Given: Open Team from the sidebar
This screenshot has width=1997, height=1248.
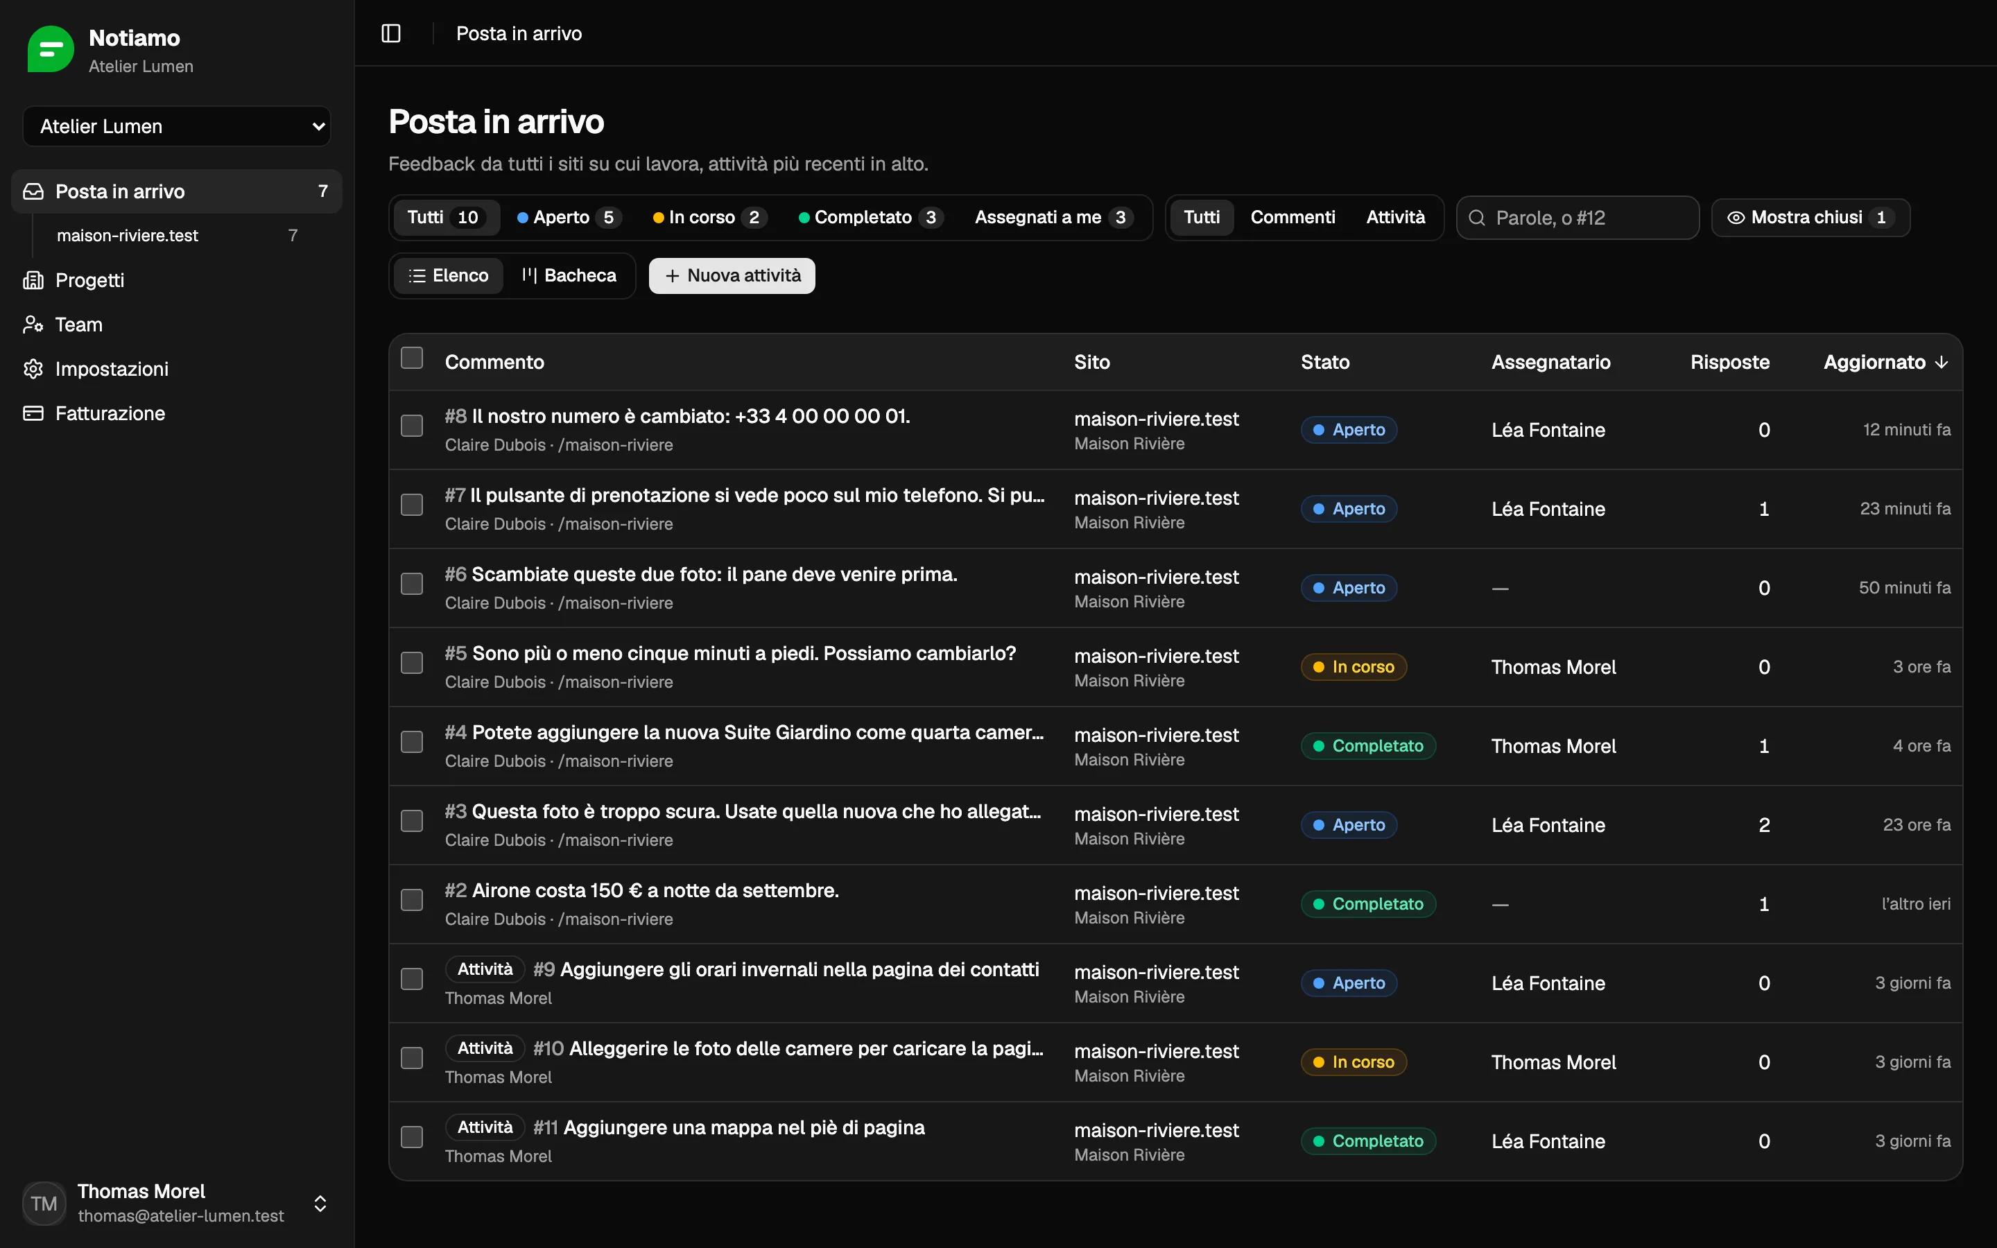Looking at the screenshot, I should (x=175, y=324).
